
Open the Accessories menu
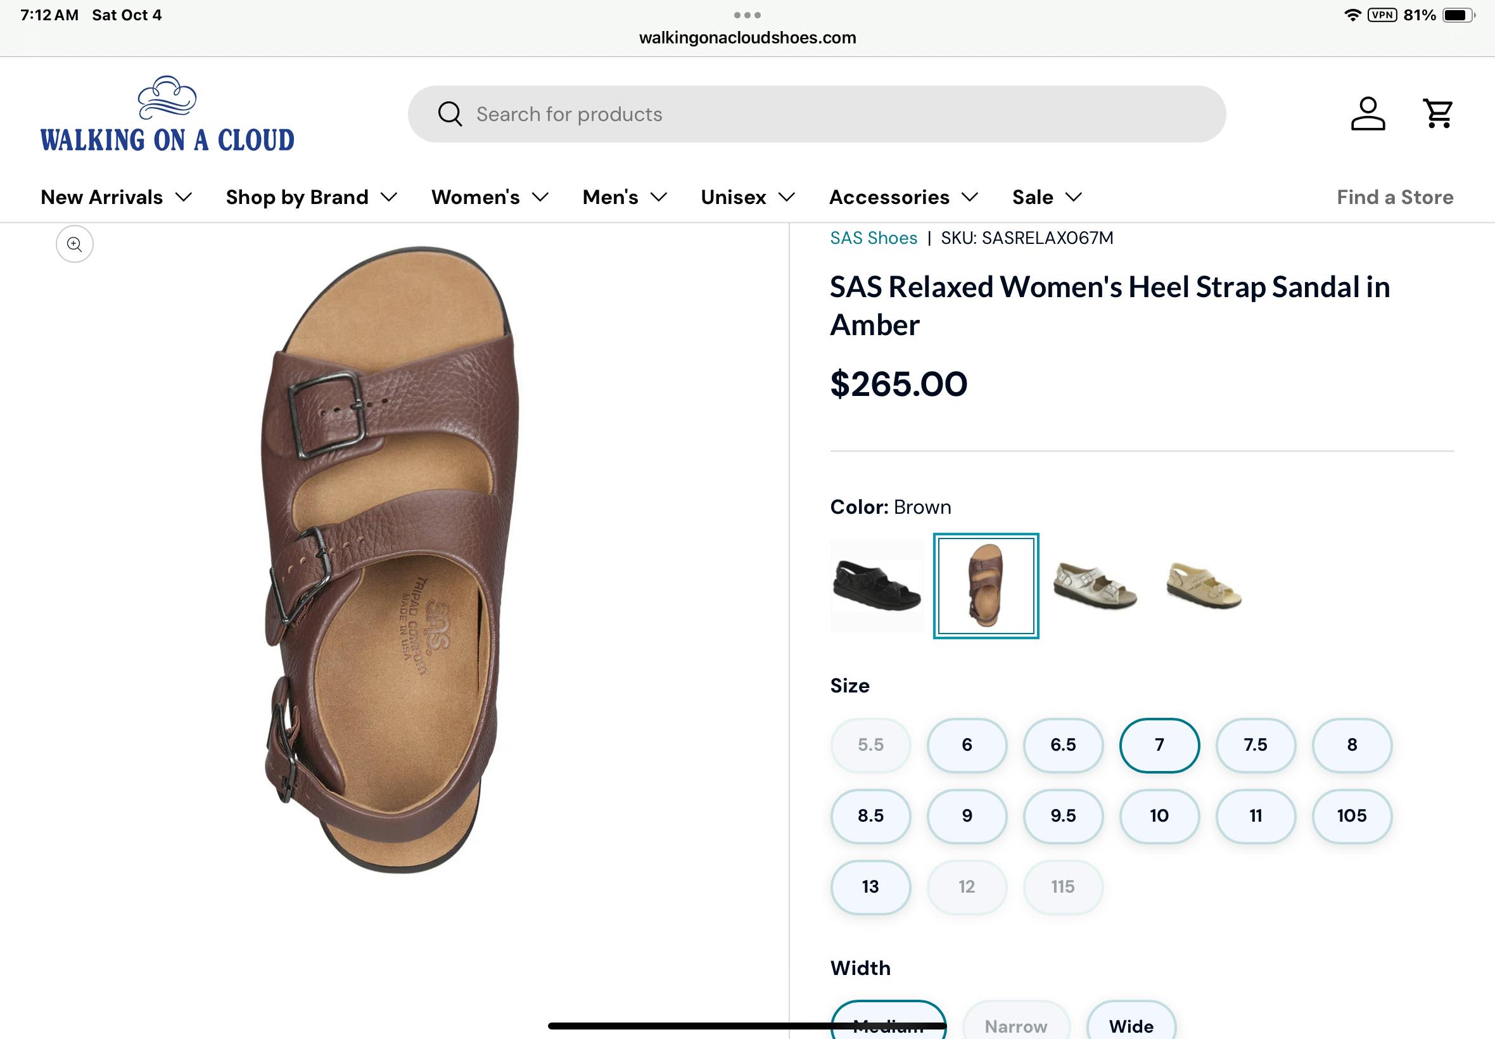[903, 197]
